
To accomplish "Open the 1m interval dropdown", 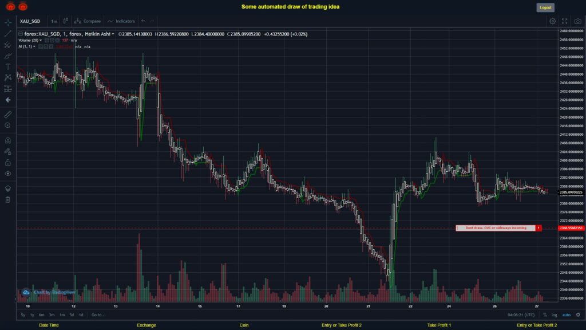I will pos(54,21).
